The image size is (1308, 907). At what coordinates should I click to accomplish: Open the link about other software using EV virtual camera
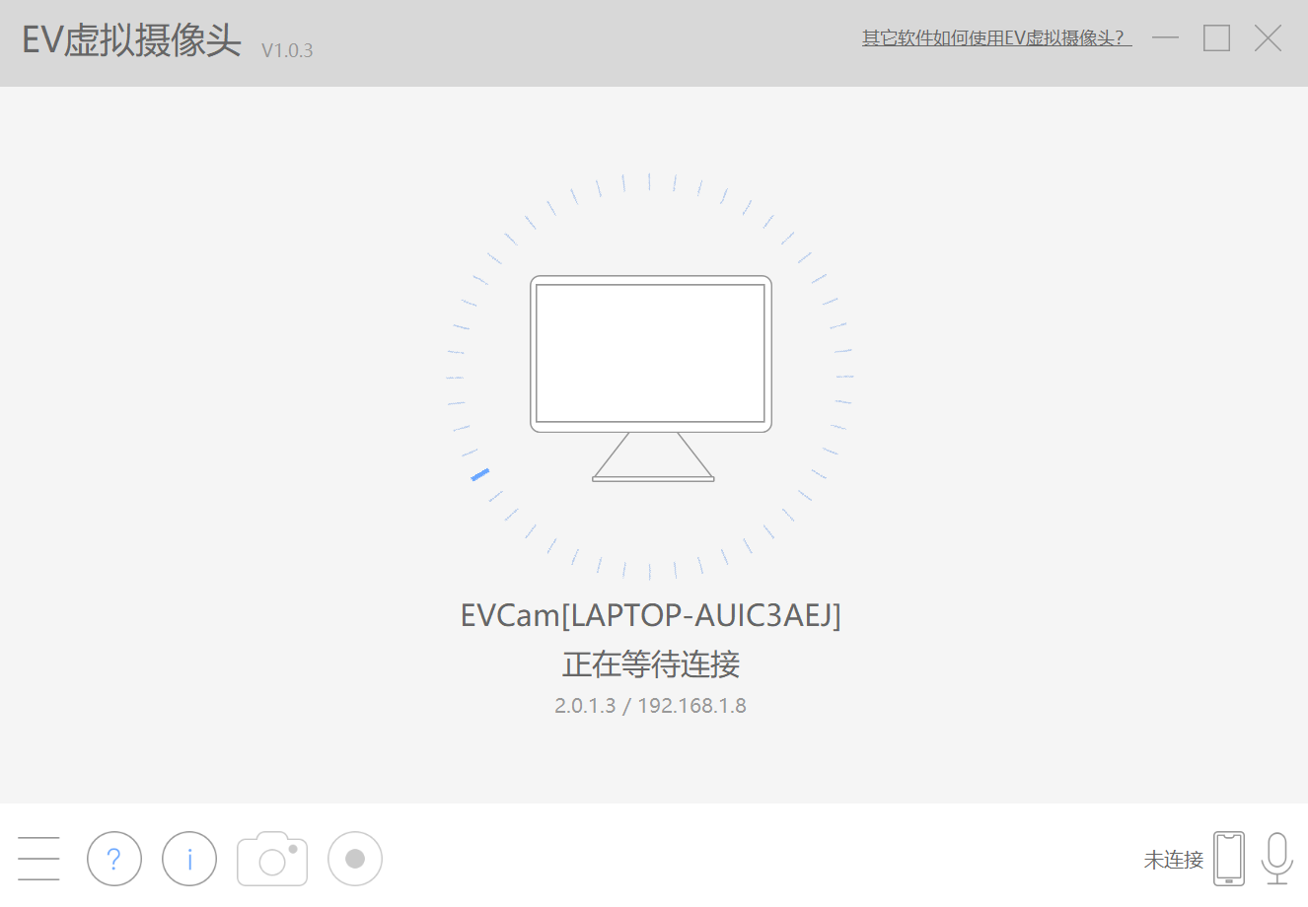click(x=996, y=38)
